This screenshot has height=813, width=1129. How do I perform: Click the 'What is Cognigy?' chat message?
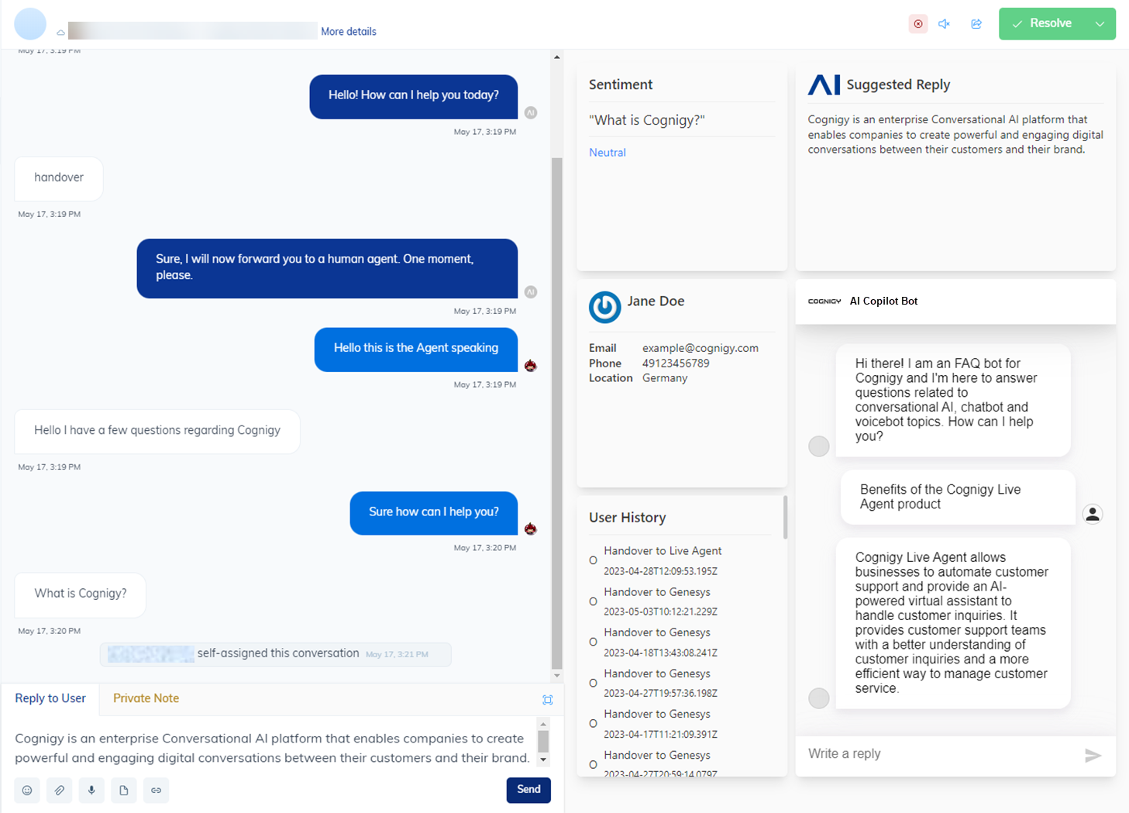pyautogui.click(x=81, y=594)
